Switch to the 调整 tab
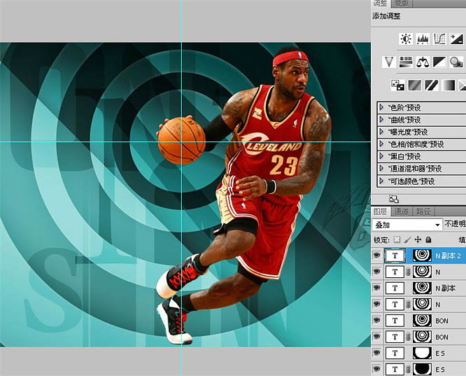Viewport: 466px width, 376px height. pyautogui.click(x=381, y=4)
